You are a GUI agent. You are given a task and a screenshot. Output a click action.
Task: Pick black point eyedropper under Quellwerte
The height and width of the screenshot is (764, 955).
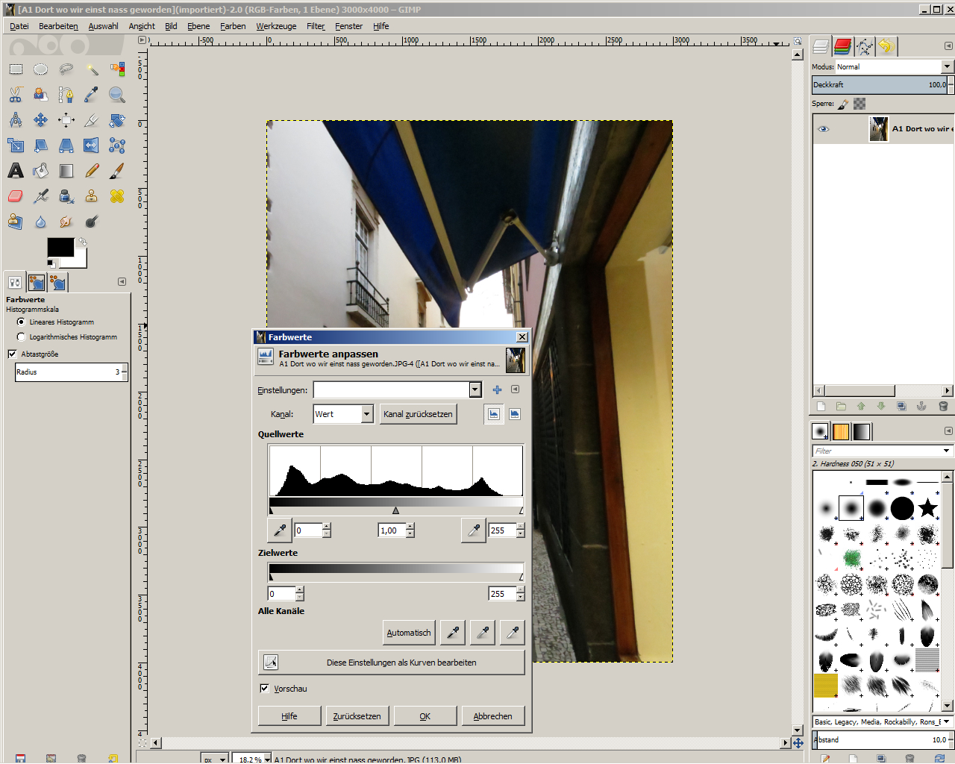coord(280,530)
